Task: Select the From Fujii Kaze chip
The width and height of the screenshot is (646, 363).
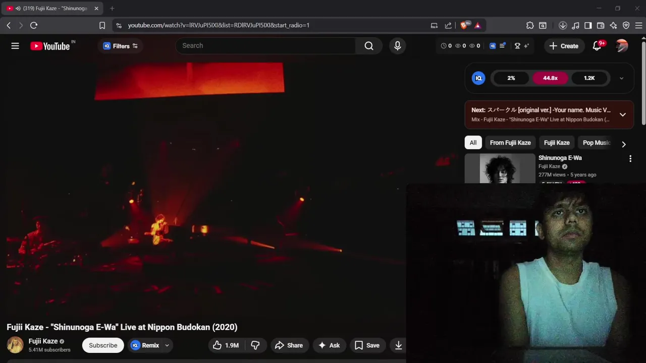Action: pyautogui.click(x=510, y=143)
